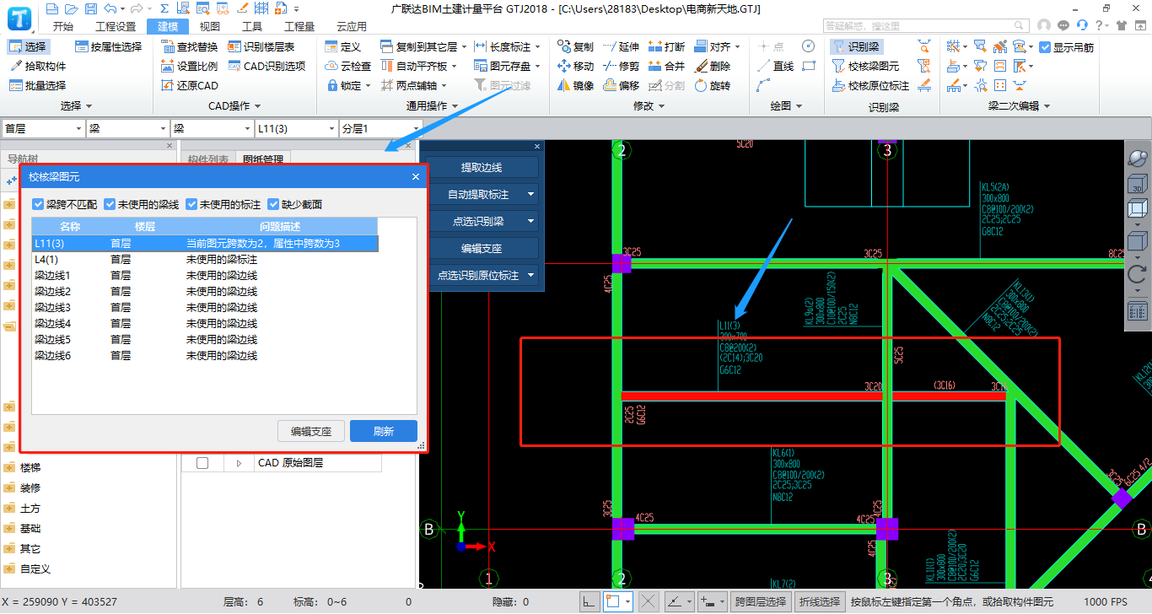The height and width of the screenshot is (614, 1152).
Task: Expand the CAD 原始图层 tree arrow
Action: 239,463
